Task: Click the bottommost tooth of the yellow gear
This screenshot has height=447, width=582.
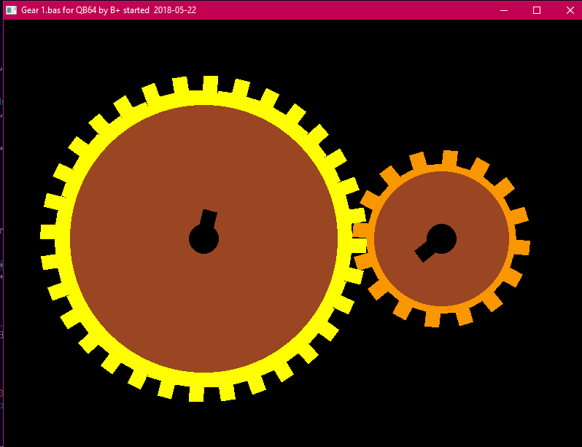Action: click(x=196, y=394)
